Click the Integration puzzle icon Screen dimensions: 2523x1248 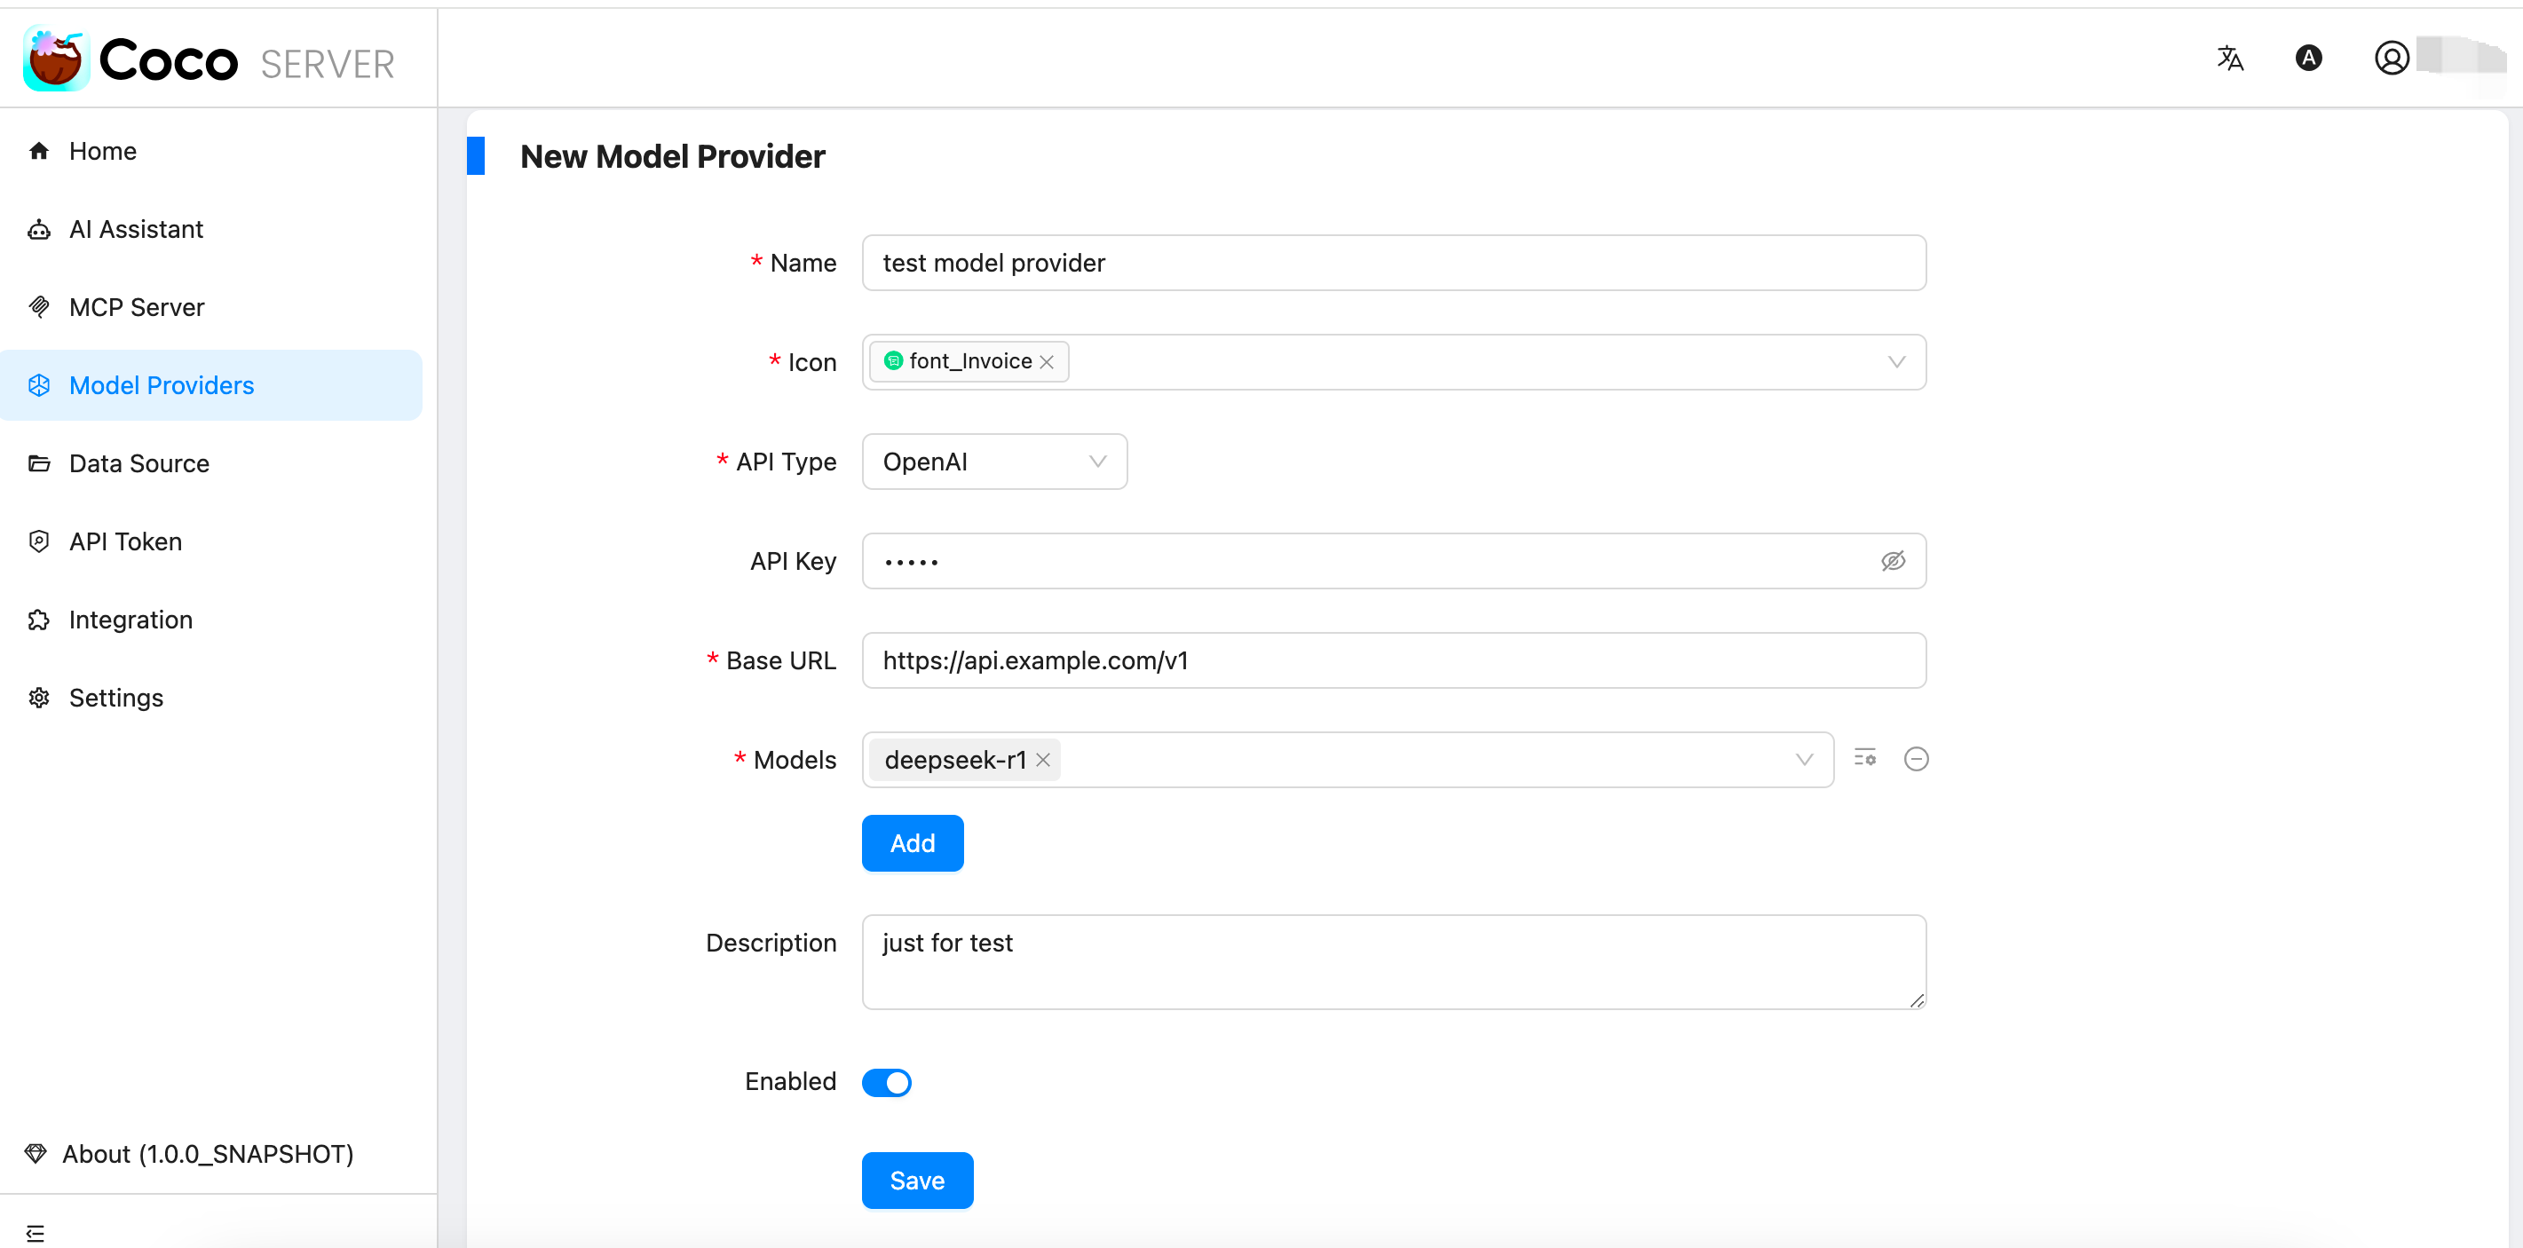click(39, 620)
